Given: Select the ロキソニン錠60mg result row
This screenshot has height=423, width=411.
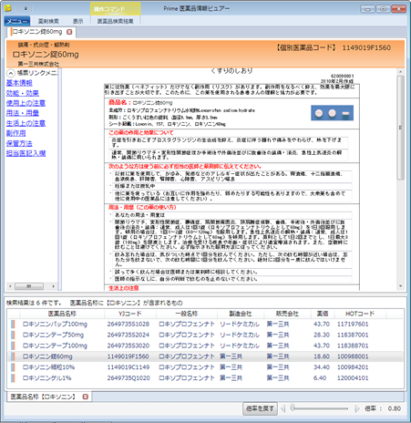Looking at the screenshot, I should (206, 356).
